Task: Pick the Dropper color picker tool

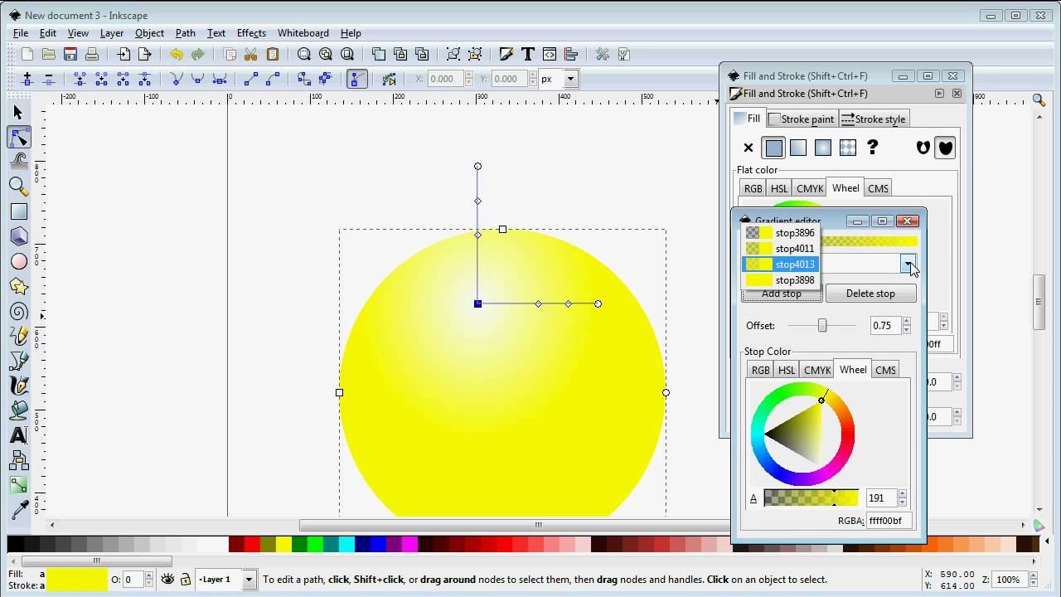Action: click(18, 510)
